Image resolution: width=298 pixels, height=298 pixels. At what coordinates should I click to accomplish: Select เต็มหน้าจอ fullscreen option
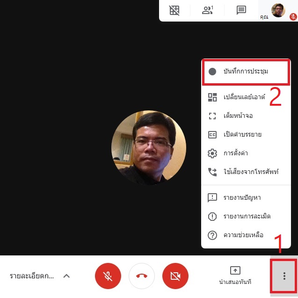coord(246,116)
